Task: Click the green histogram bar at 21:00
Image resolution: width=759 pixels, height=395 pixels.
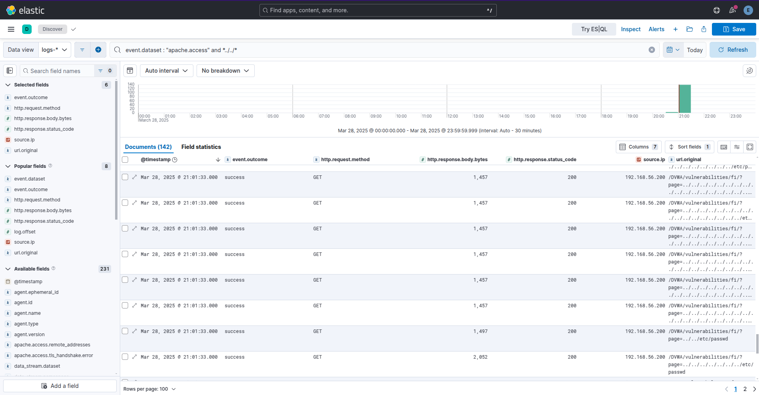Action: pyautogui.click(x=685, y=99)
